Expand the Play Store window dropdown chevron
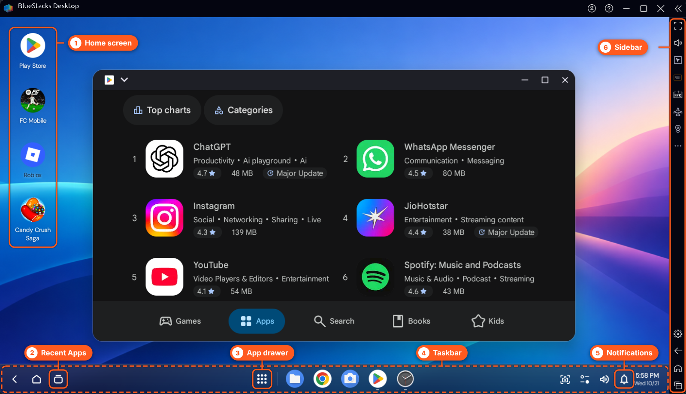This screenshot has height=394, width=686. (124, 80)
